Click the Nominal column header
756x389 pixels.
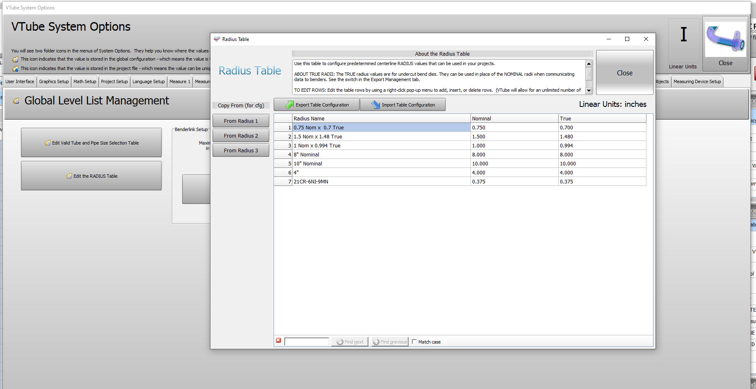pyautogui.click(x=514, y=118)
